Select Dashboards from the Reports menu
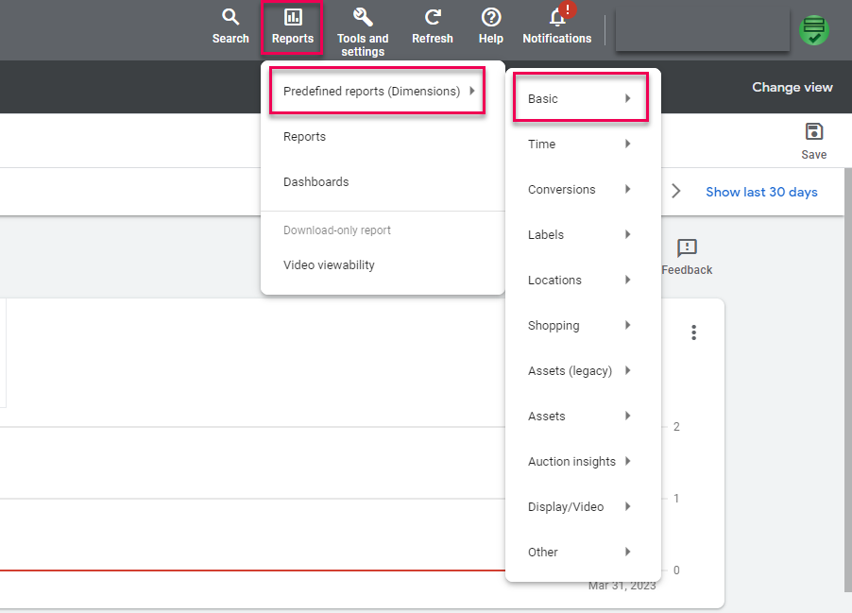Screen dimensions: 852x613 click(316, 182)
